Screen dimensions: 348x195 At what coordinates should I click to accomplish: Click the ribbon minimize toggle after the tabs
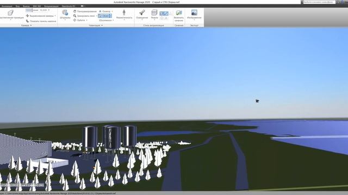(x=83, y=6)
